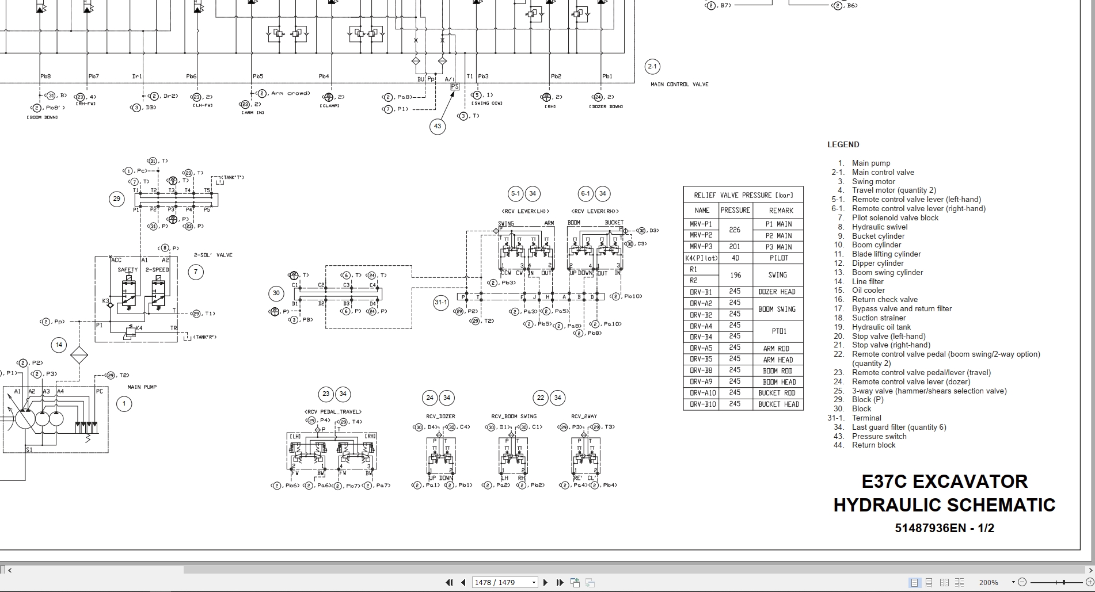Click the previous view button

coord(575,582)
